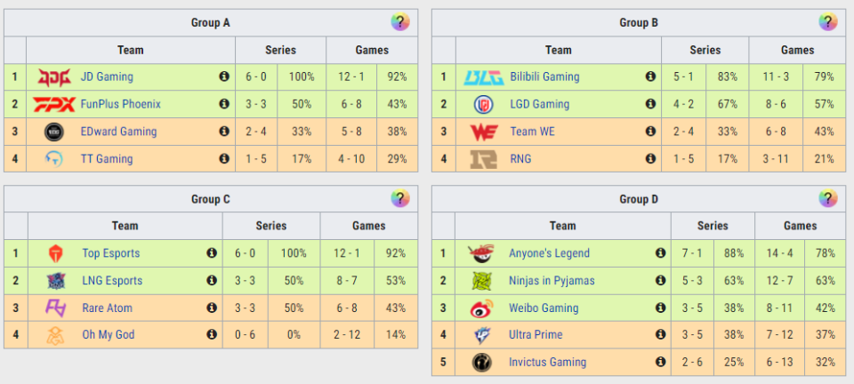Click the Team WE logo

point(484,132)
